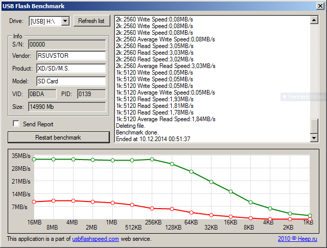Viewport: 327px width, 248px height.
Task: Select the Model field with SD Card
Action: (71, 81)
